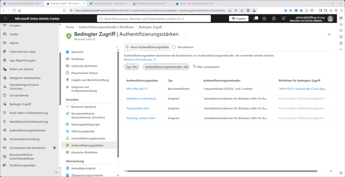Open Klassische Richtlinien
Viewport: 345px width, 177px height.
[84, 152]
